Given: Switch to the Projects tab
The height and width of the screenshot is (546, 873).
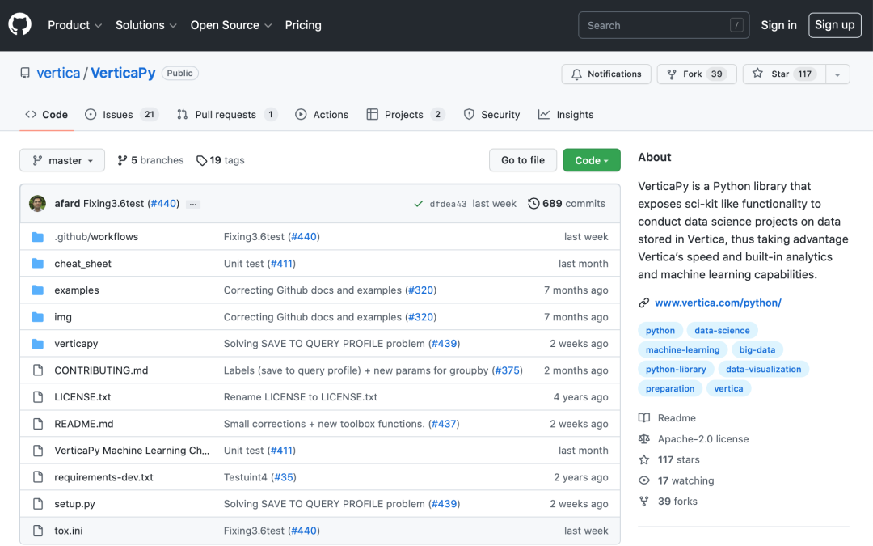Looking at the screenshot, I should pos(405,115).
